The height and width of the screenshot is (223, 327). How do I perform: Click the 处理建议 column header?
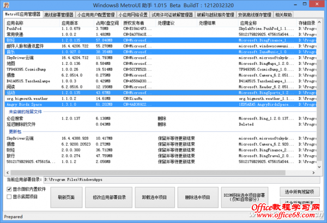coord(177,23)
